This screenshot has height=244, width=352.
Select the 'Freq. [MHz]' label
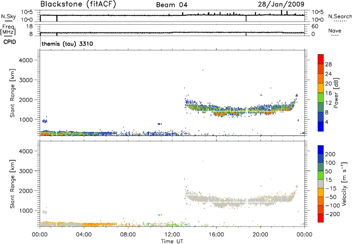tap(8, 30)
